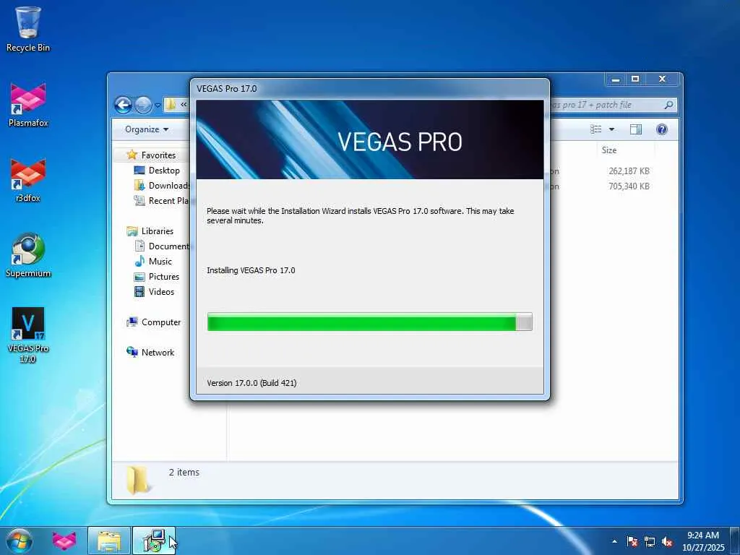The image size is (740, 555).
Task: Click the folder icon in details pane
Action: [x=138, y=480]
